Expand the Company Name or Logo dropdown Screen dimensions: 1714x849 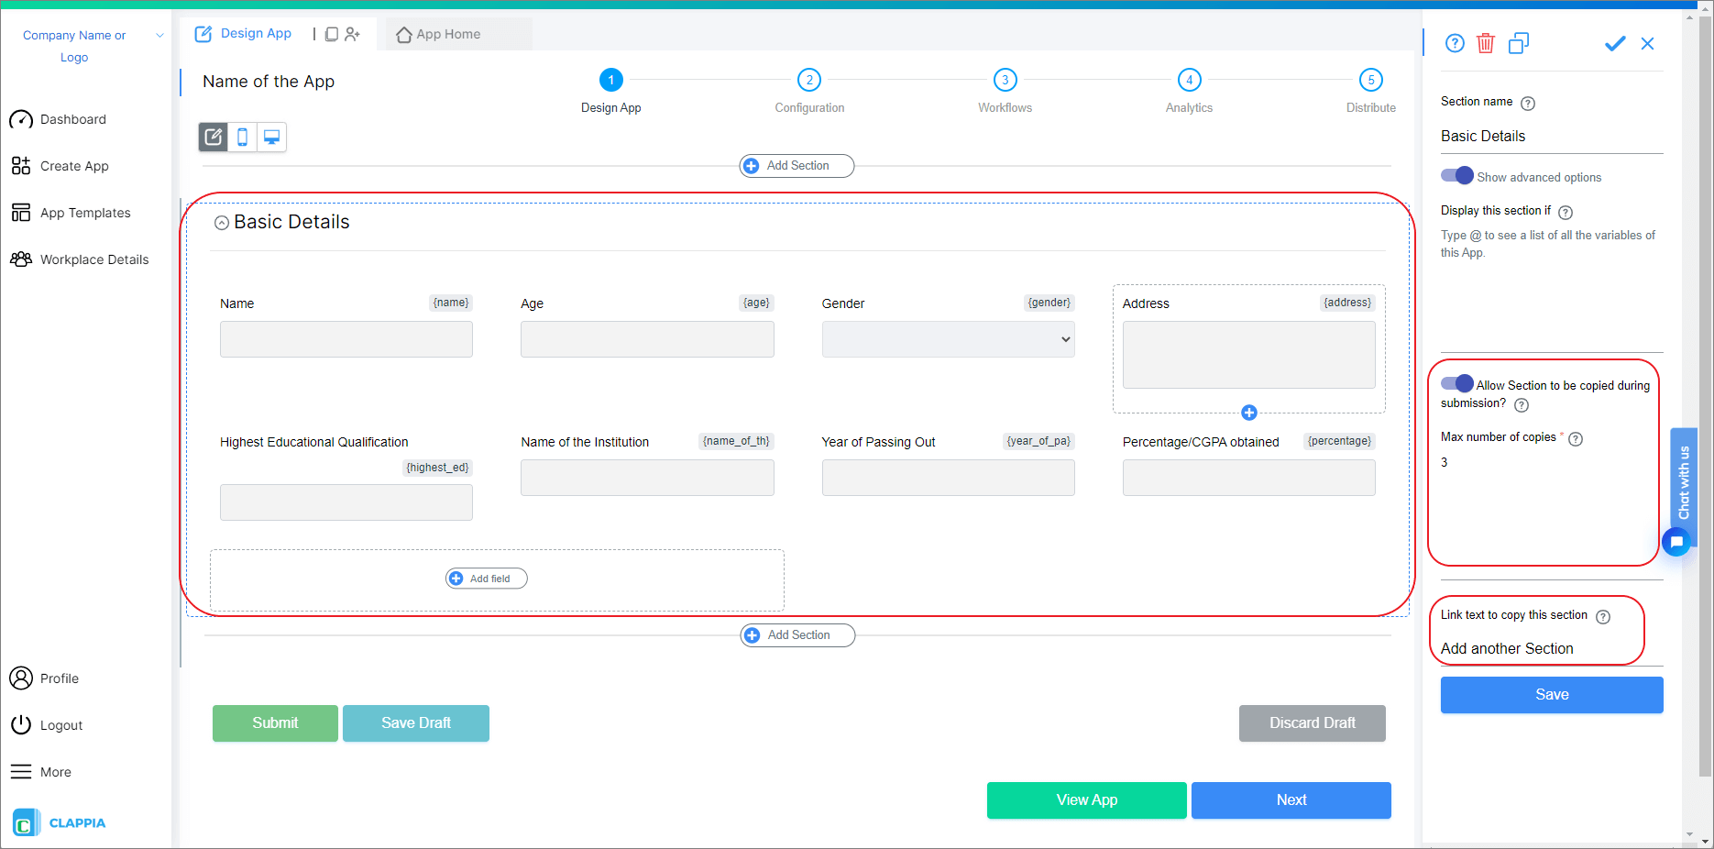[x=159, y=35]
